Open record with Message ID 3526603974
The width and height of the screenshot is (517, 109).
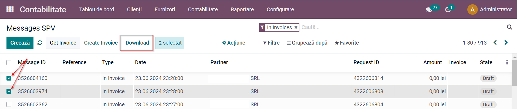[32, 91]
